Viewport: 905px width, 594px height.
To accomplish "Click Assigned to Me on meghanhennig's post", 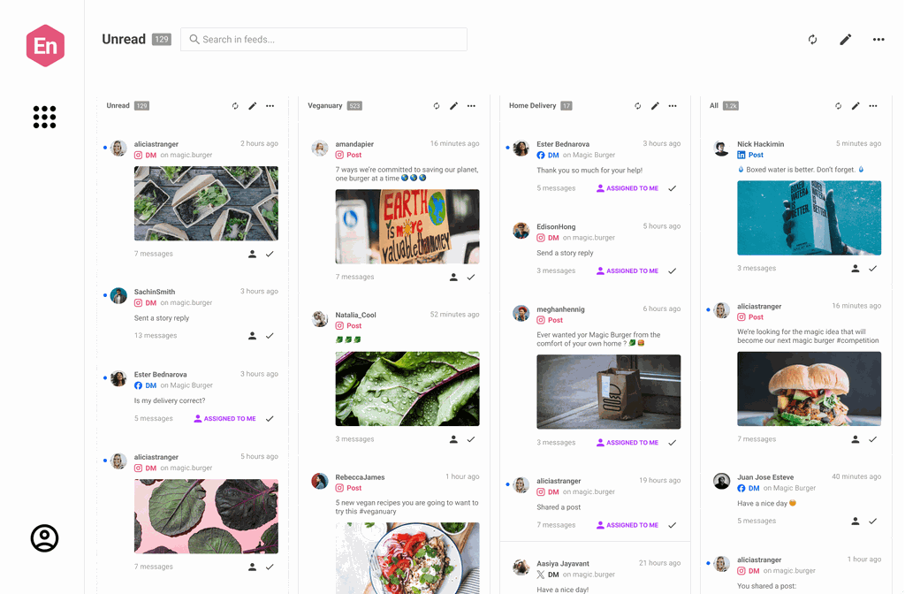I will point(627,443).
